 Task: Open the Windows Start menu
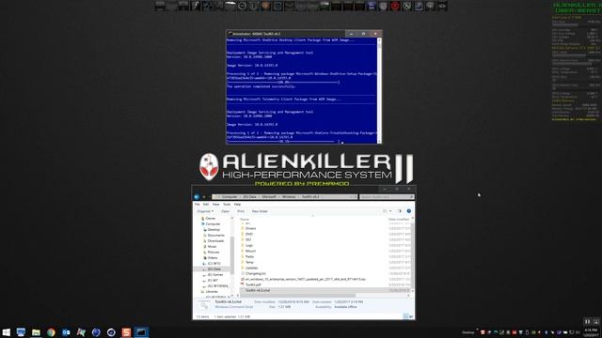pyautogui.click(x=7, y=332)
